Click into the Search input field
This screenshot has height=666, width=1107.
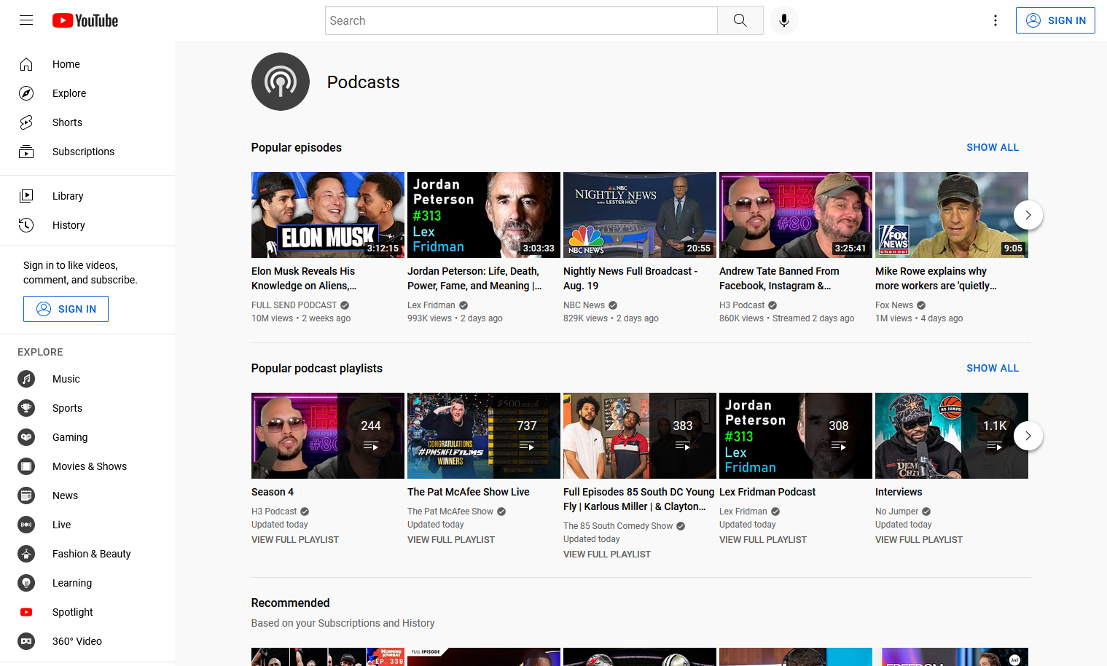point(521,20)
